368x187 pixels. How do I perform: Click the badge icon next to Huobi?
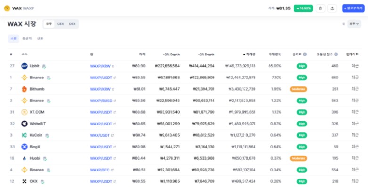45,159
